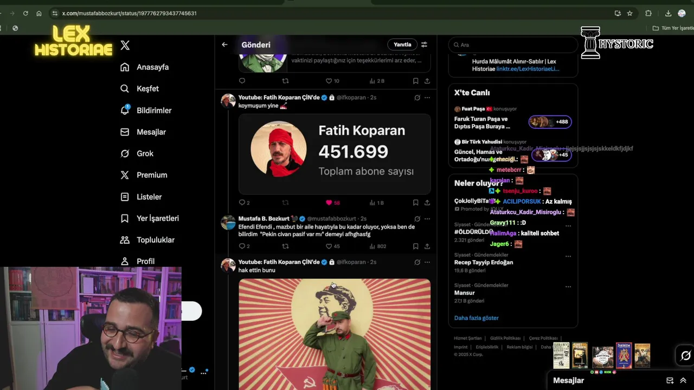The width and height of the screenshot is (694, 390).
Task: Click the browser address bar URL
Action: [129, 13]
